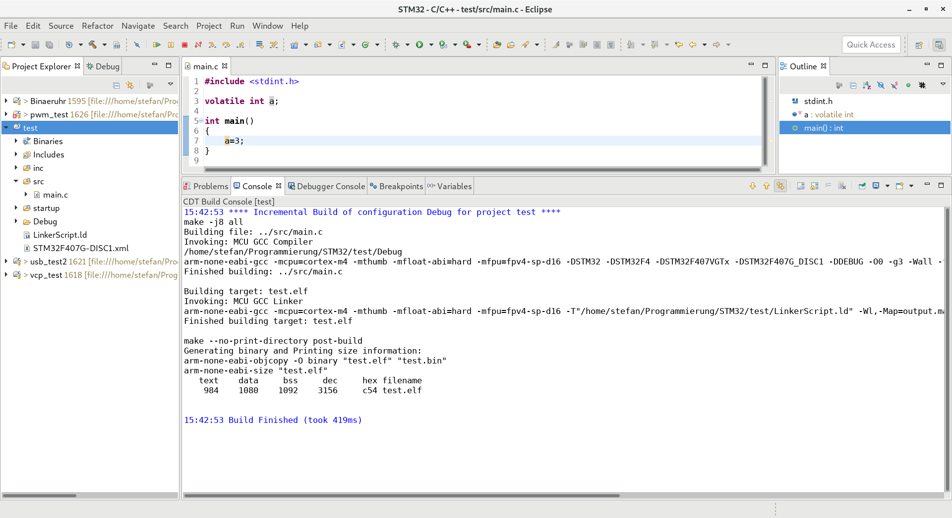Select LinkerScript.ld file
This screenshot has height=518, width=952.
[60, 235]
